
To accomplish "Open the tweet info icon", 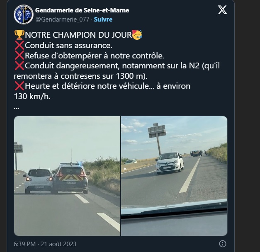I will tap(223, 243).
